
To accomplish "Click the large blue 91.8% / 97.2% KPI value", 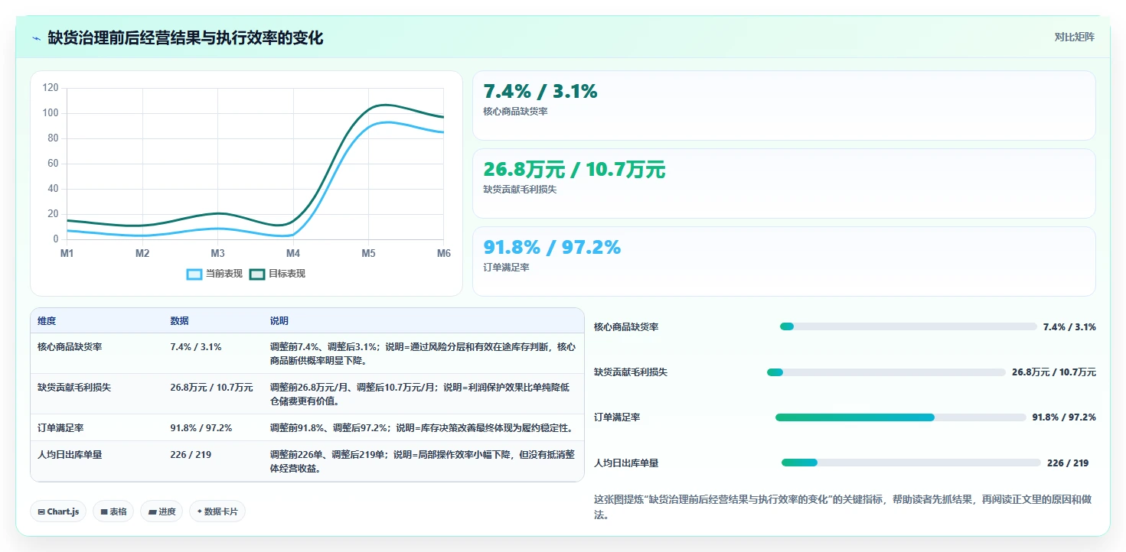I will click(552, 247).
